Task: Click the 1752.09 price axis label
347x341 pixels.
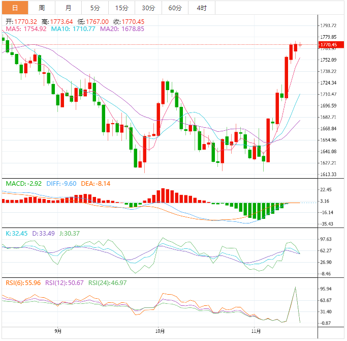Action: 328,60
